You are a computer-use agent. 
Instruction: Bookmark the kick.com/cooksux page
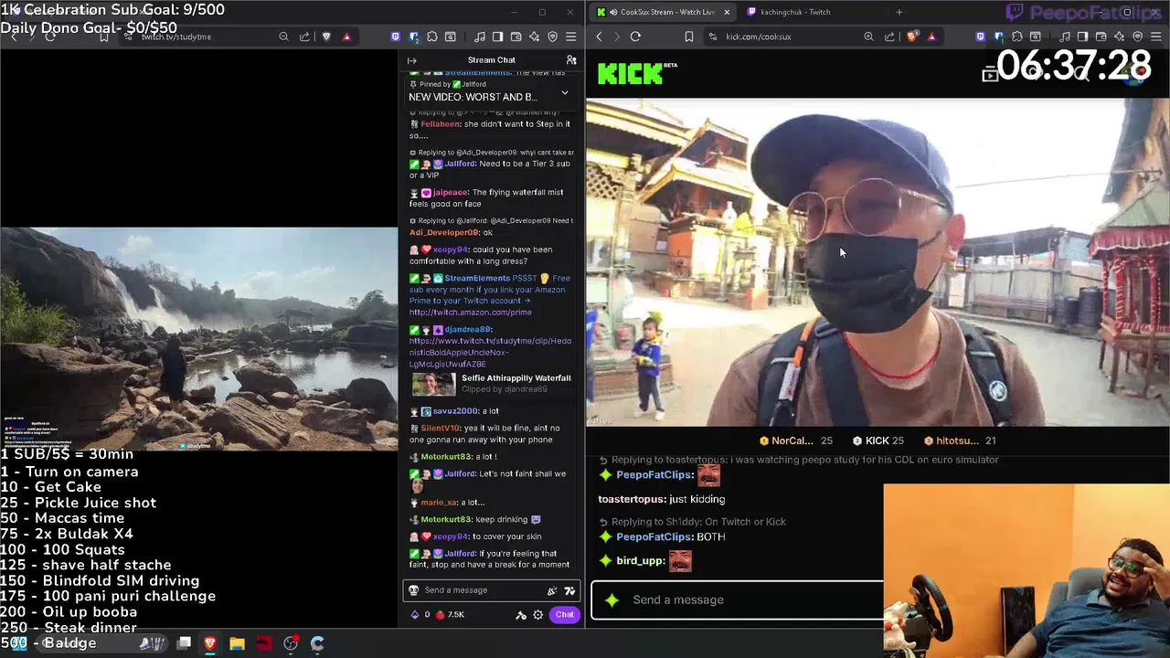pos(688,37)
